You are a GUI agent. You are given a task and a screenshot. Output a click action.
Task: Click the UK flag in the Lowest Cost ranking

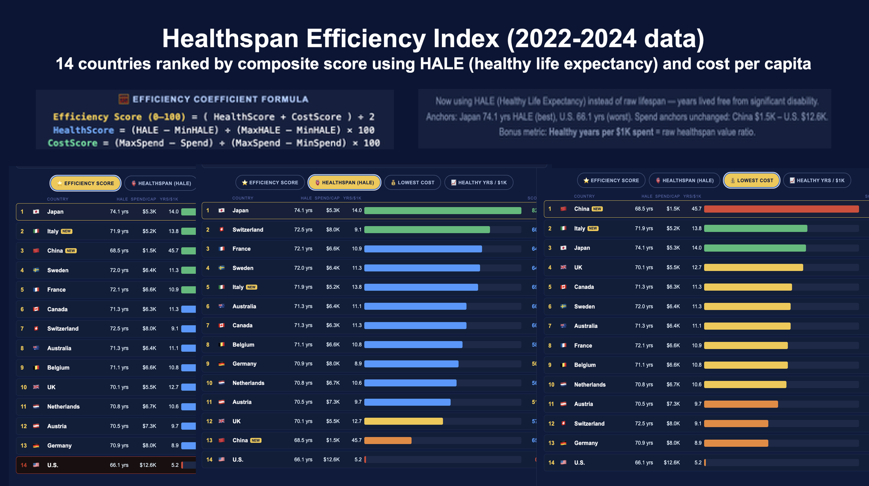tap(563, 267)
